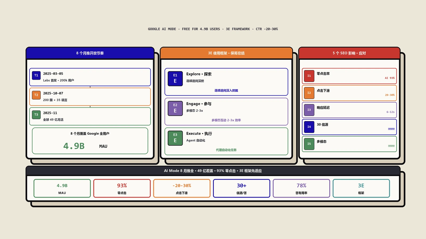This screenshot has width=426, height=239.
Task: Click the blue T1 timeline badge
Action: [x=36, y=75]
